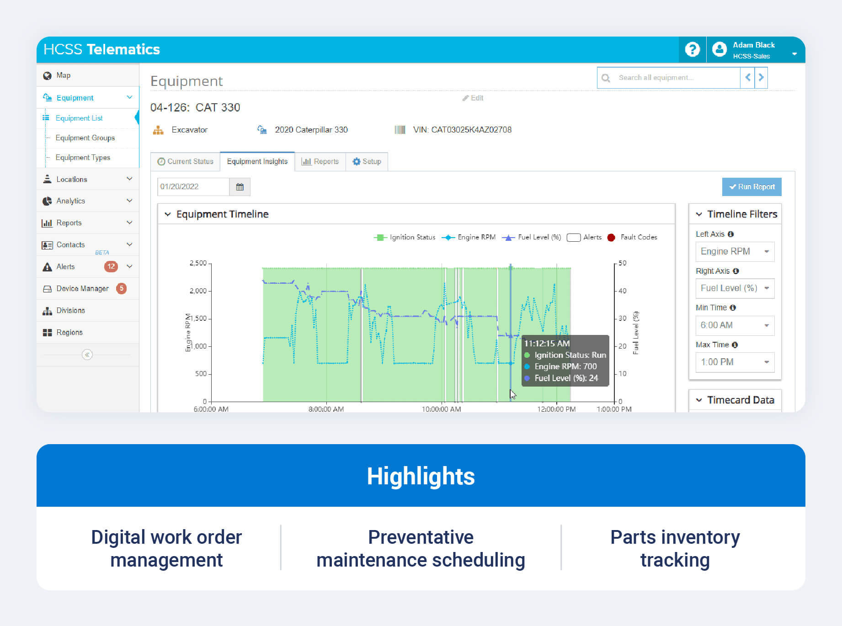This screenshot has width=842, height=626.
Task: Open Equipment Types in sidebar
Action: (83, 157)
